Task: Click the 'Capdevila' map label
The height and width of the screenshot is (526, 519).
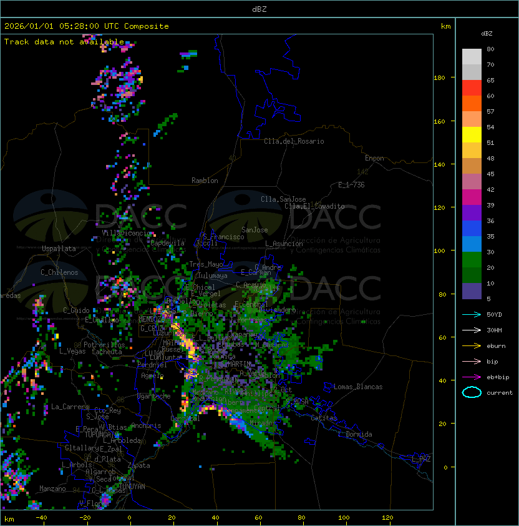Action: pos(168,243)
